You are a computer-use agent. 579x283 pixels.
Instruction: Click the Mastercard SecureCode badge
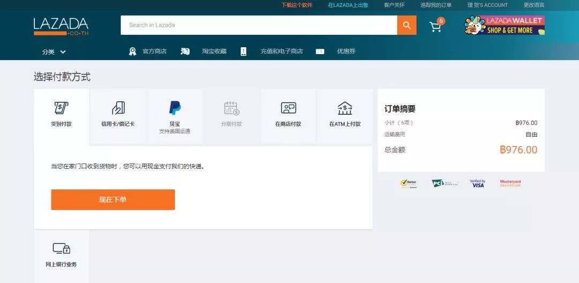(510, 183)
